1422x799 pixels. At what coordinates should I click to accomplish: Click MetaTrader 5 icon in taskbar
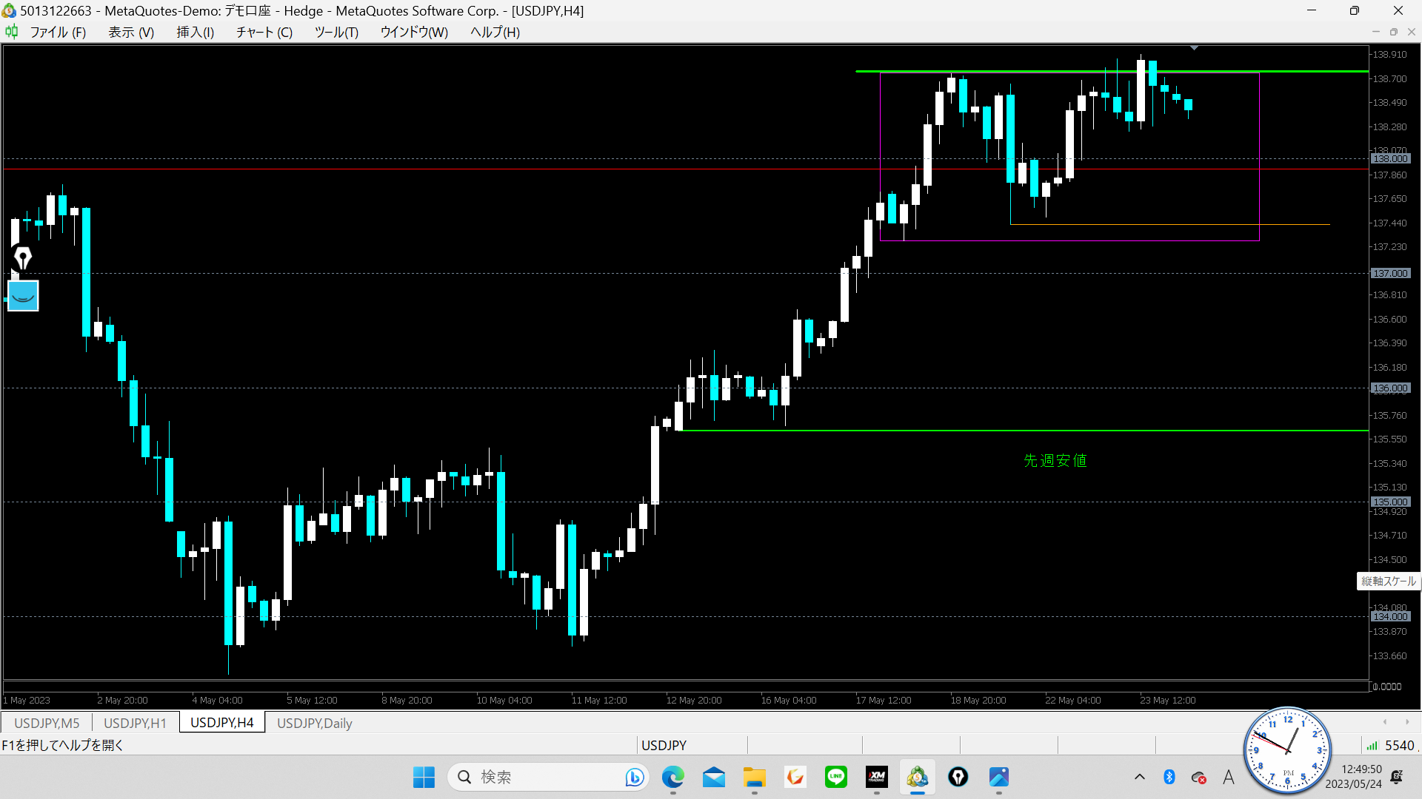[x=917, y=777]
